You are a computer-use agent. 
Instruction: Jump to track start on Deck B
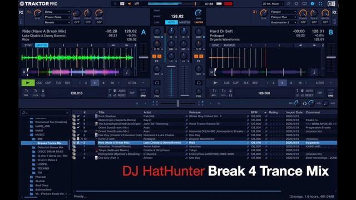pos(211,72)
